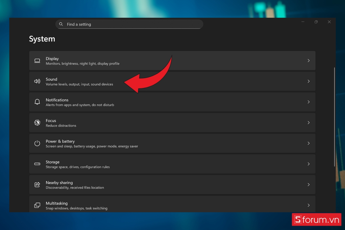This screenshot has height=230, width=345.
Task: Restore down the Settings window
Action: click(x=316, y=22)
